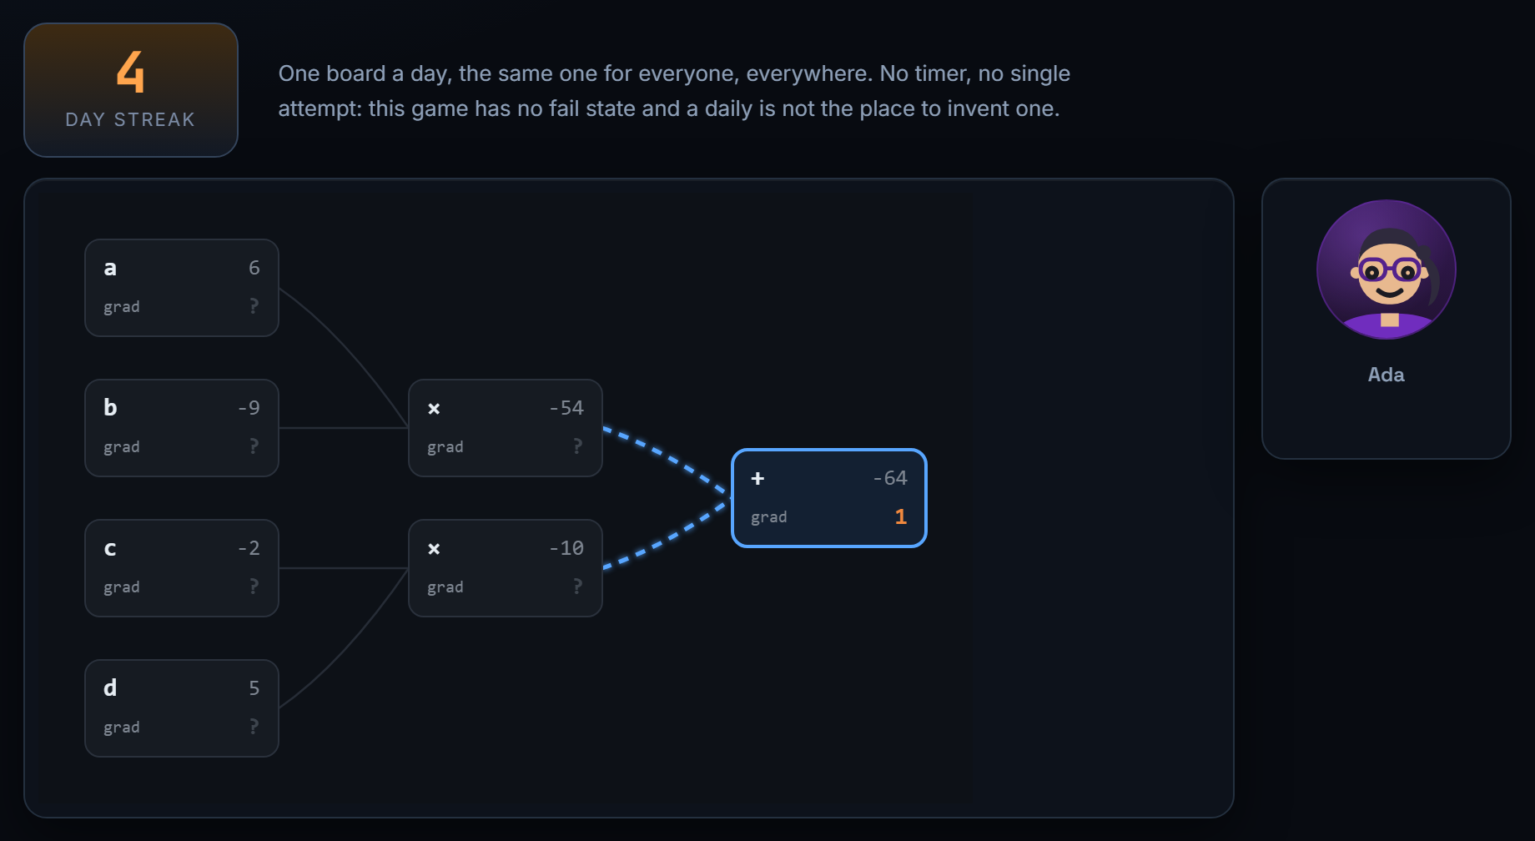The width and height of the screenshot is (1535, 841).
Task: Click Ada's avatar picture
Action: (x=1386, y=269)
